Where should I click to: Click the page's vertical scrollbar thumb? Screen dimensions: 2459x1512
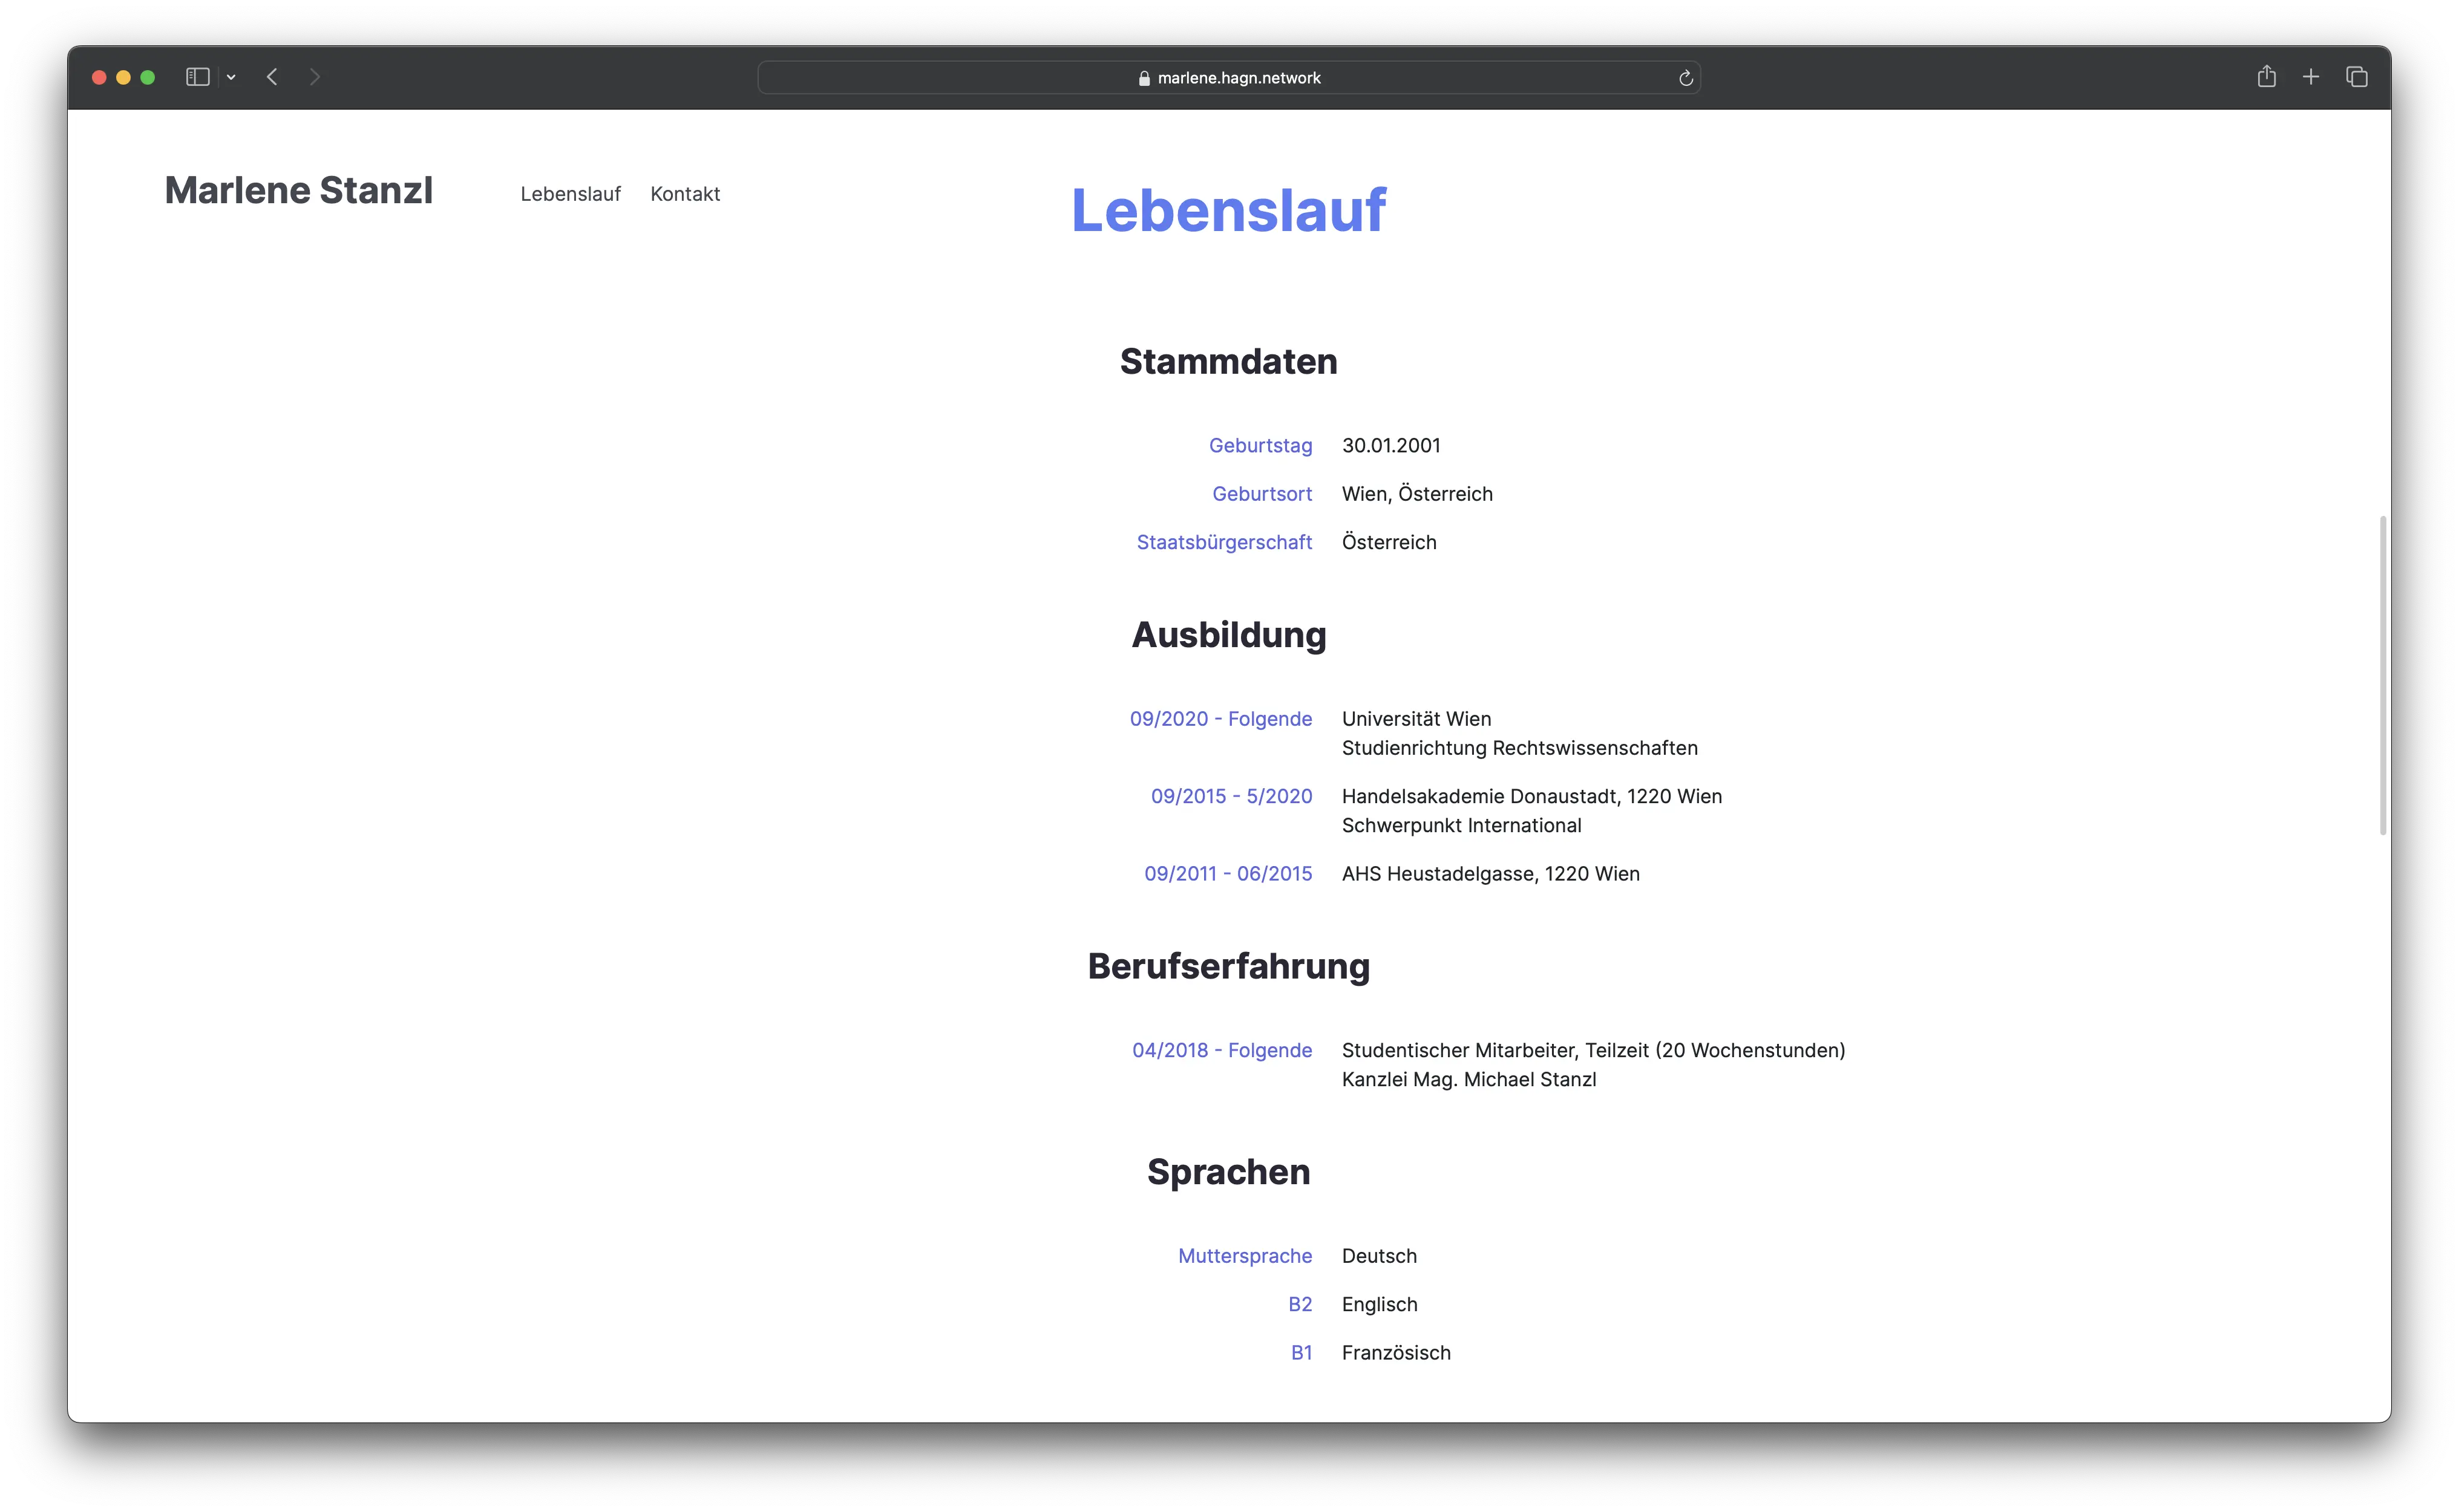pos(2382,675)
